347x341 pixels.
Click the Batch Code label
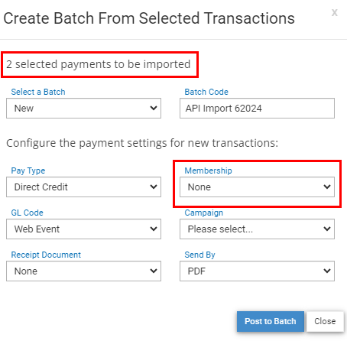point(206,92)
